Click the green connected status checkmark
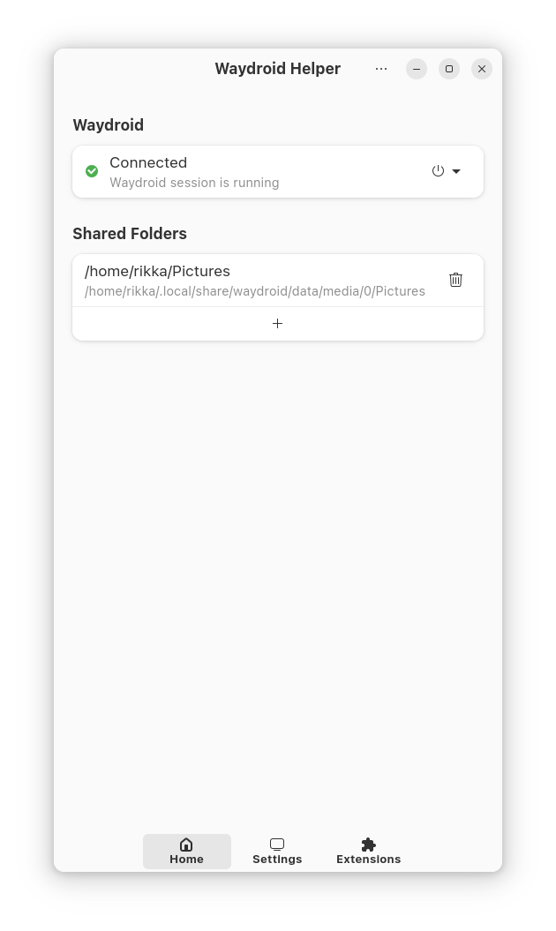 [x=92, y=171]
